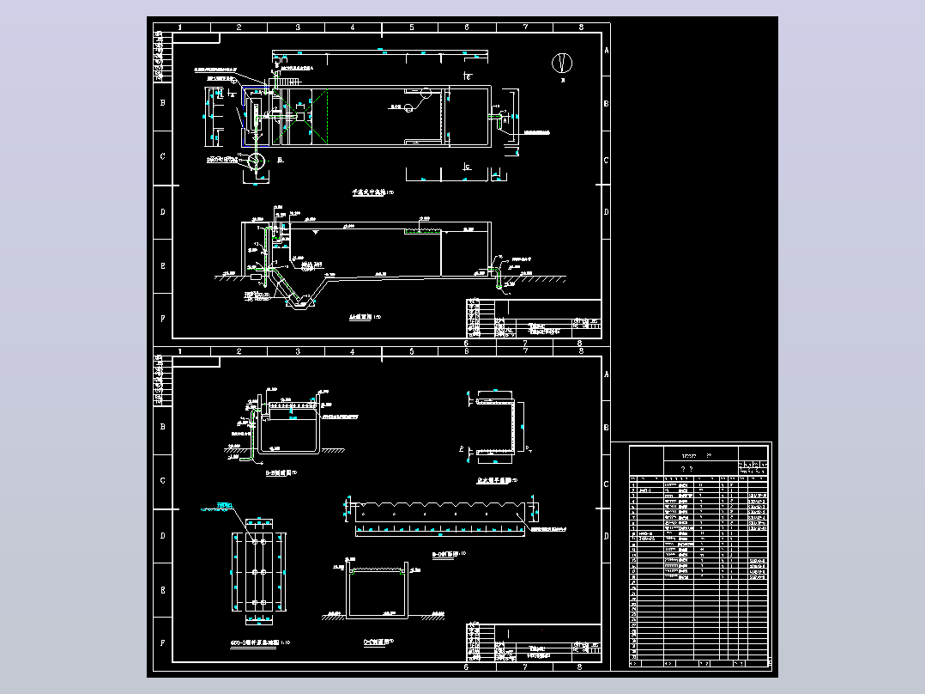Select the blue rectangle outline around the pump in plan
Viewport: 925px width, 694px height.
click(x=254, y=117)
